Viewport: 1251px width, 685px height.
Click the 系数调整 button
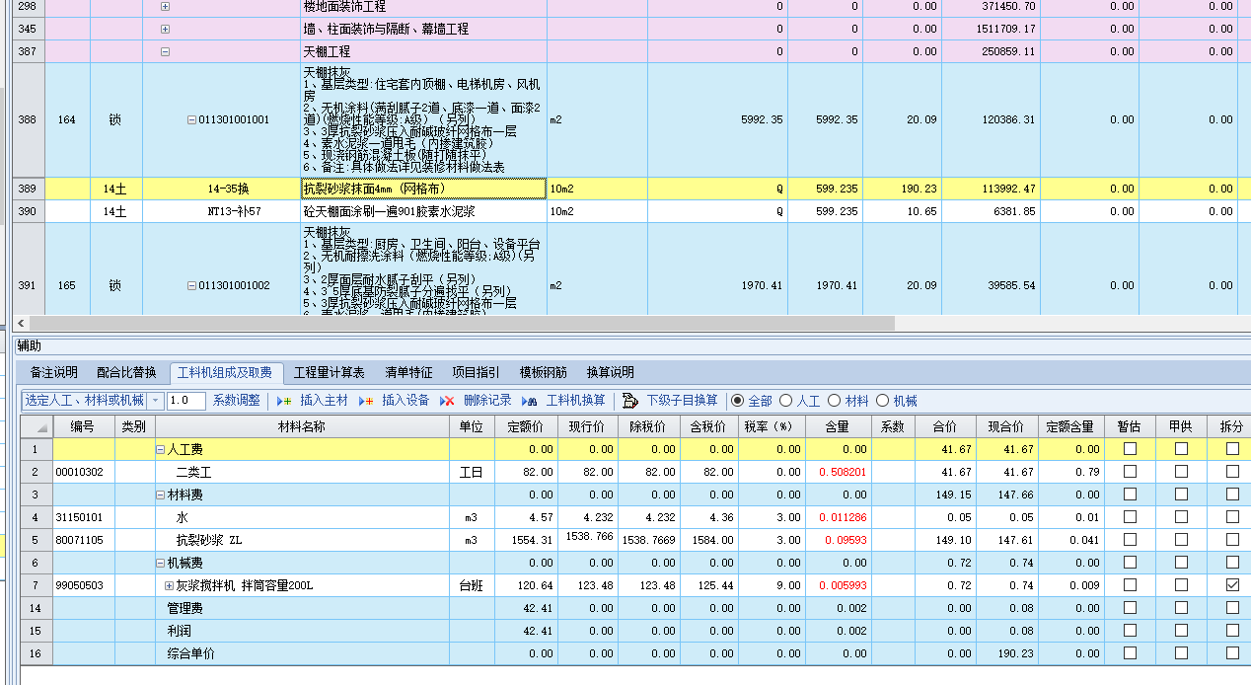point(237,401)
